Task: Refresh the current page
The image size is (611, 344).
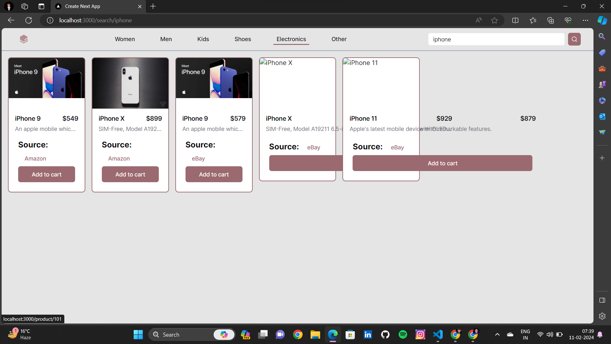Action: tap(29, 20)
